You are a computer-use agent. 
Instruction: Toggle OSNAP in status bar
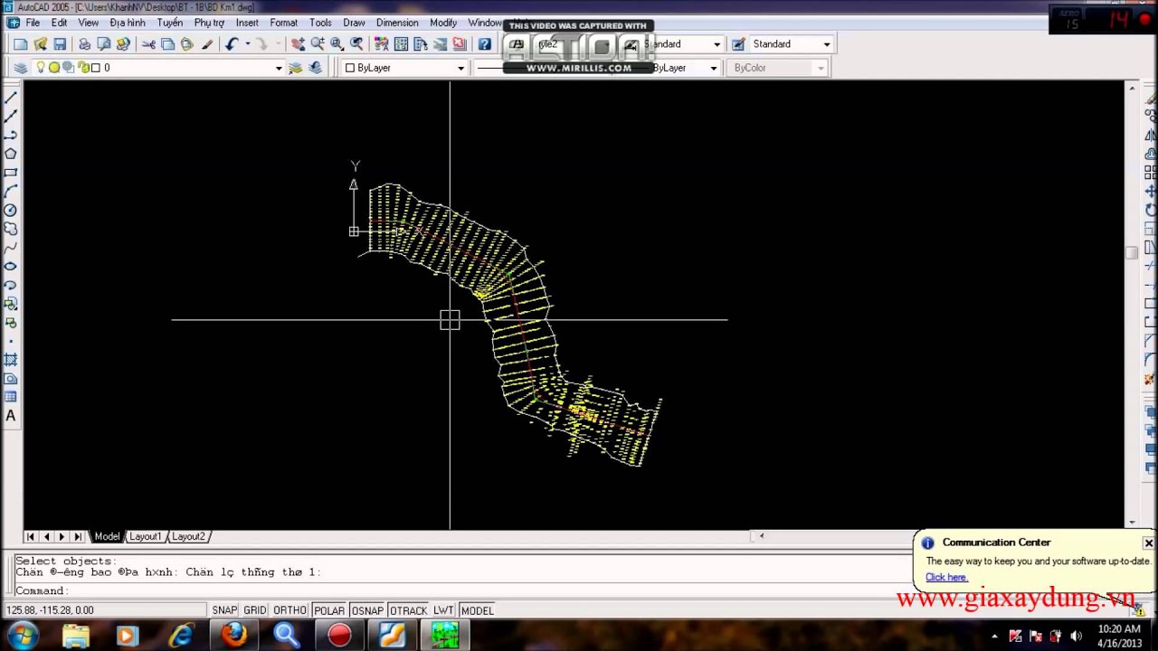[x=367, y=610]
